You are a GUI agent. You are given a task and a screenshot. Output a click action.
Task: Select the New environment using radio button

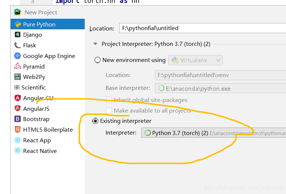tap(98, 60)
